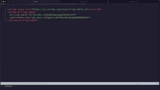
Task: Click the opening '<stripe-pricing-table' tag on line 2
Action: (21, 12)
